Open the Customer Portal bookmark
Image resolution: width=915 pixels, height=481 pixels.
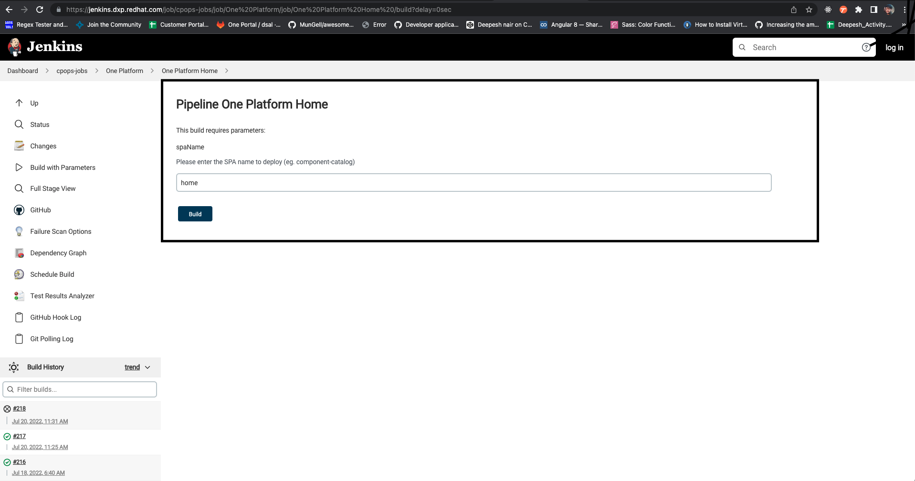(x=179, y=25)
